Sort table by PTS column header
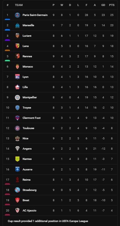The height and width of the screenshot is (226, 120). pyautogui.click(x=112, y=5)
